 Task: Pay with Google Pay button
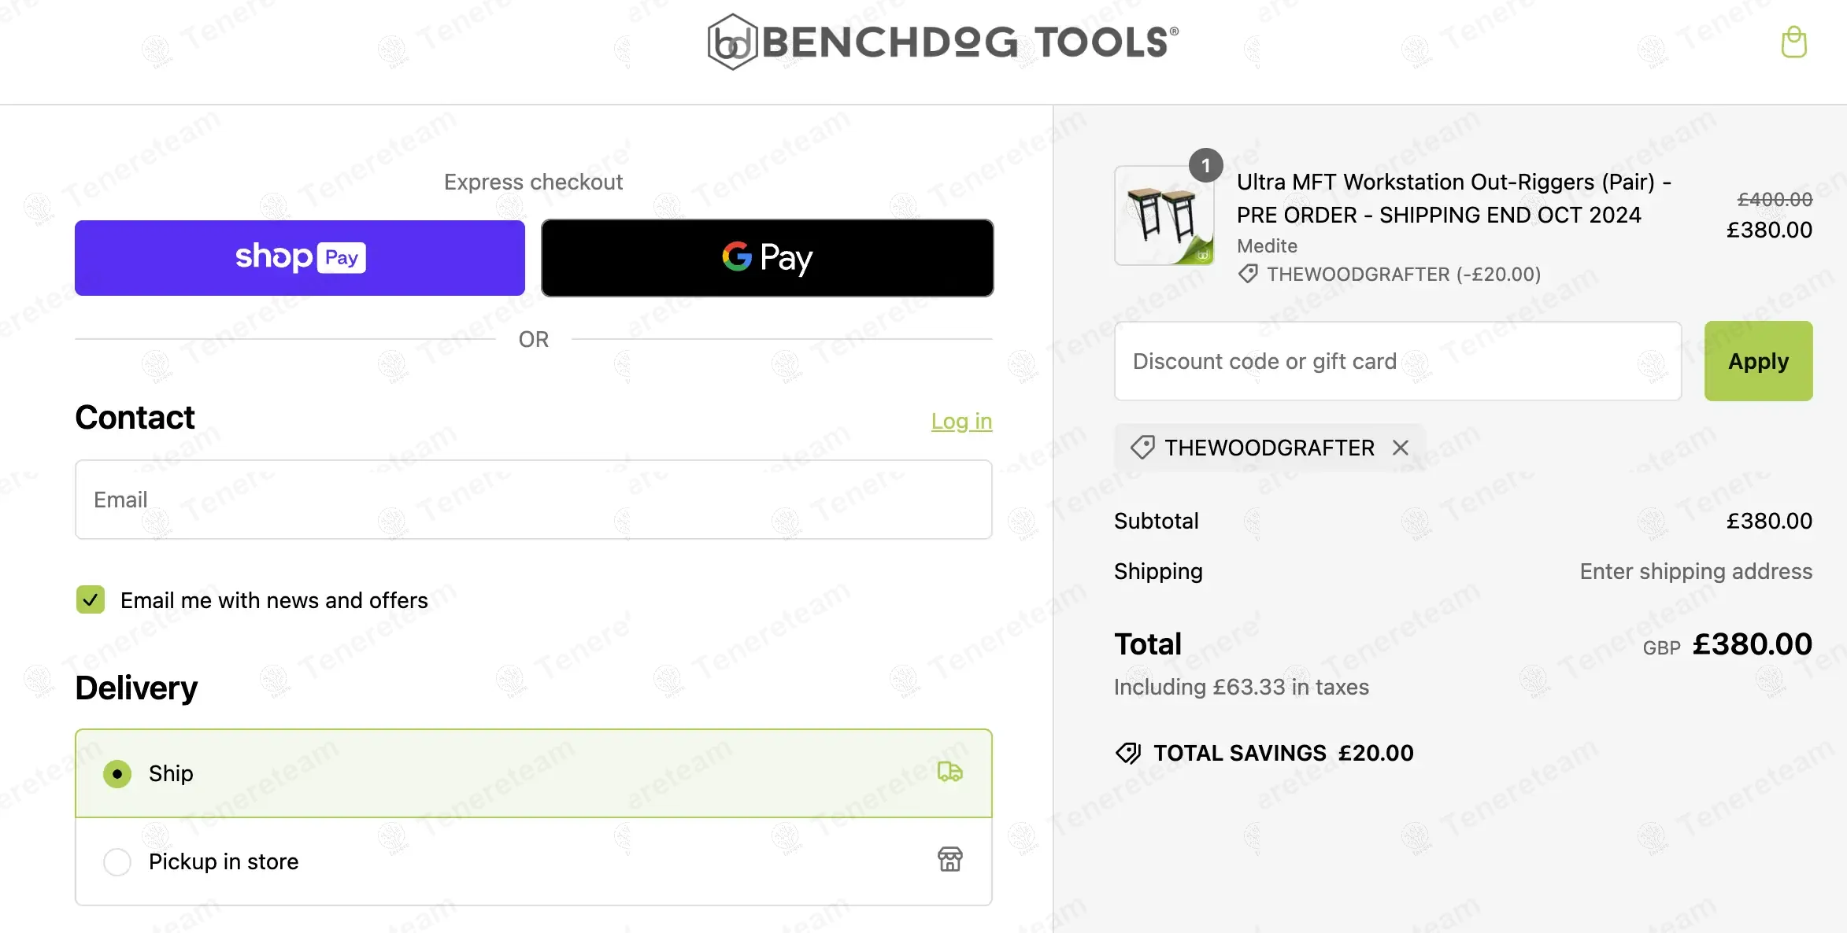(767, 258)
